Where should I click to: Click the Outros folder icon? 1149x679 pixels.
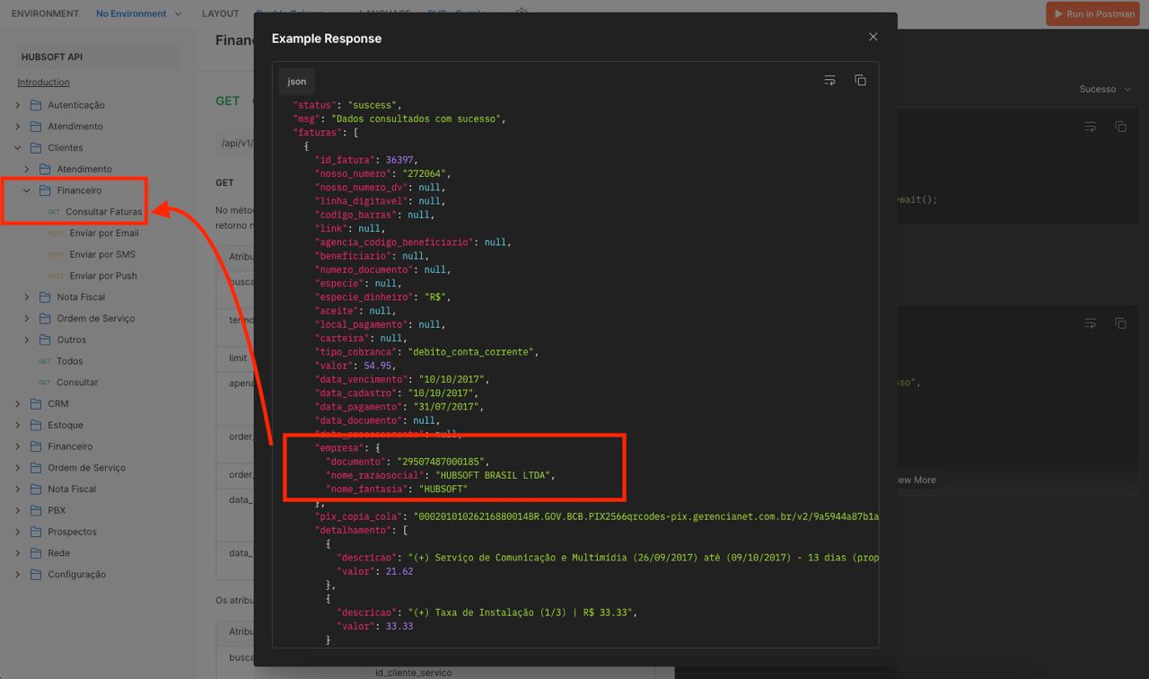[45, 339]
